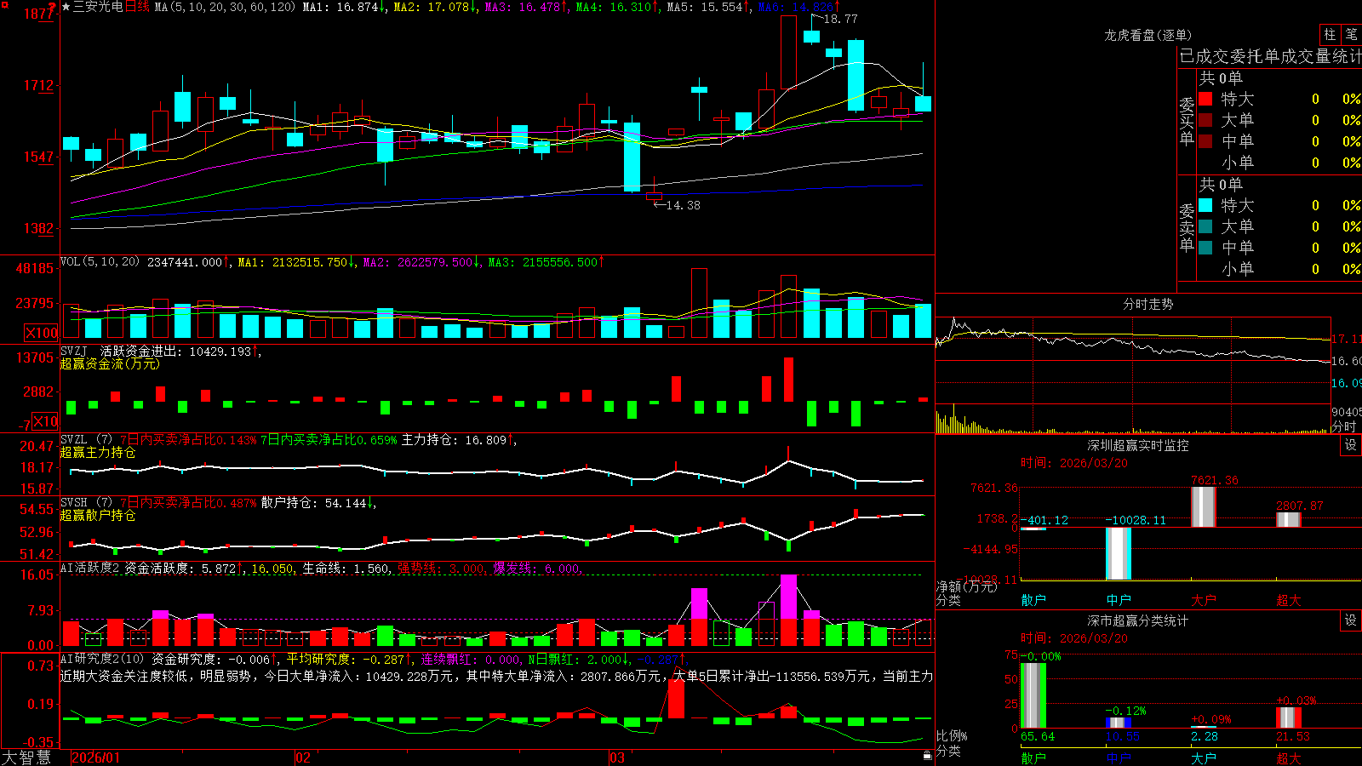Click the teal 中单 sell-order color square
Screen dimensions: 1362x766
tap(1205, 248)
